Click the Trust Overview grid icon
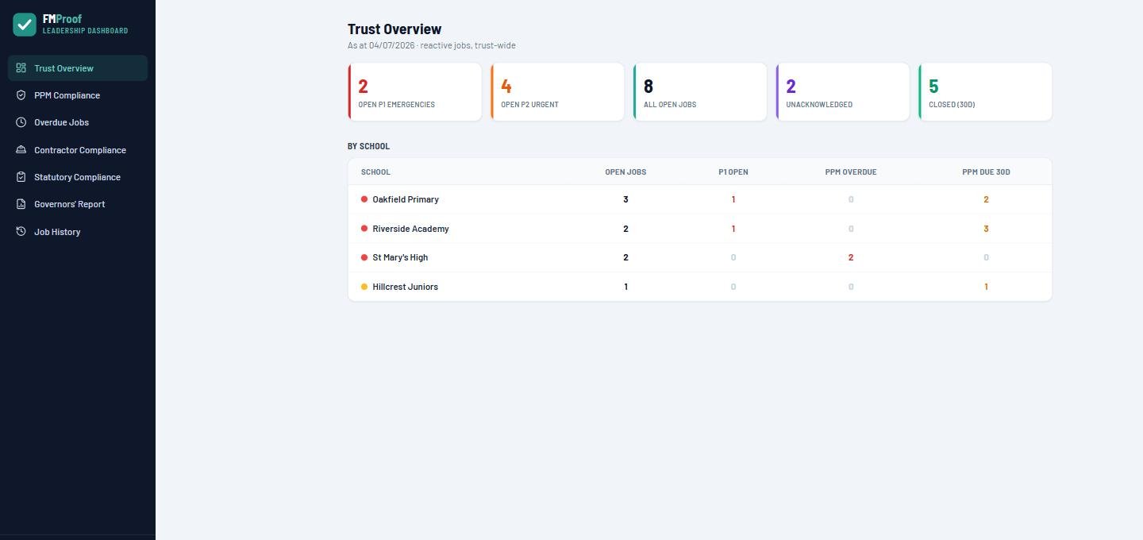Image resolution: width=1143 pixels, height=540 pixels. coord(21,68)
